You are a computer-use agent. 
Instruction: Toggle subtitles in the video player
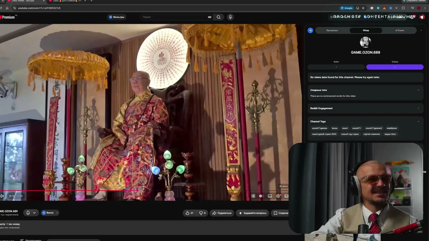270,196
